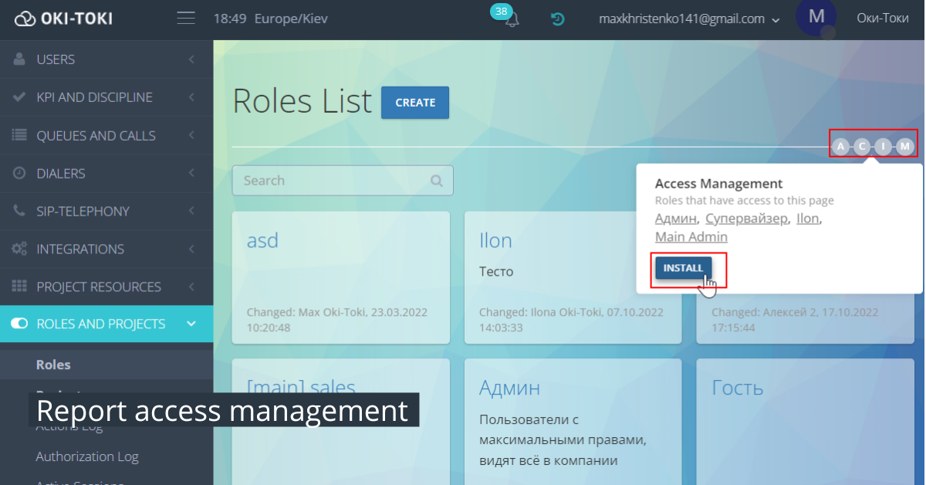The width and height of the screenshot is (926, 485).
Task: Click the INSTALL button in Access Management
Action: [683, 269]
